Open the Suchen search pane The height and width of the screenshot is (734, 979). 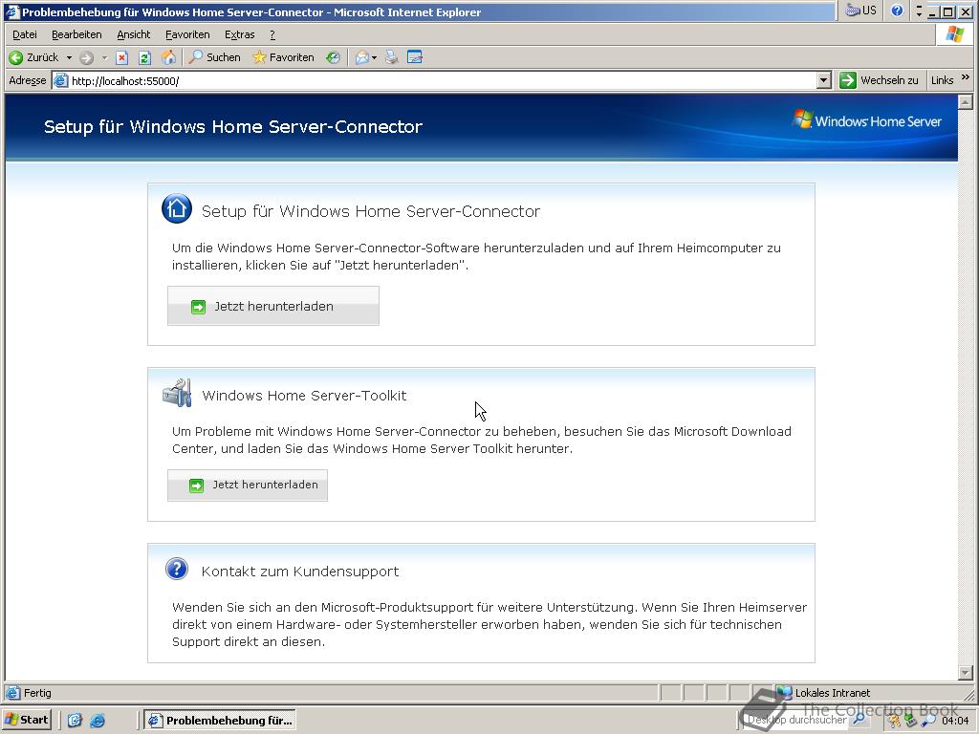[214, 57]
